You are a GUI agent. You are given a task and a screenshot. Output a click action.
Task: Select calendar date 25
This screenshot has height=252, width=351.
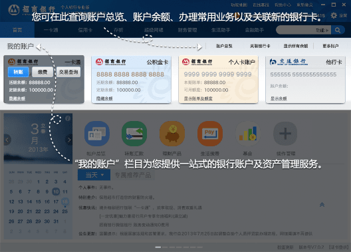(65, 211)
